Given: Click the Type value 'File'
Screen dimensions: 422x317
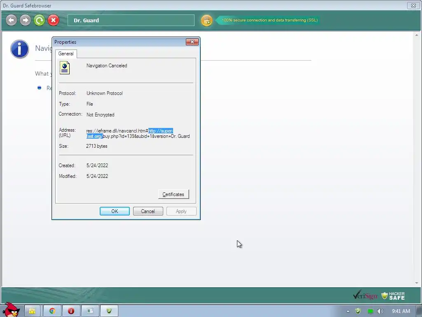Looking at the screenshot, I should (x=89, y=104).
